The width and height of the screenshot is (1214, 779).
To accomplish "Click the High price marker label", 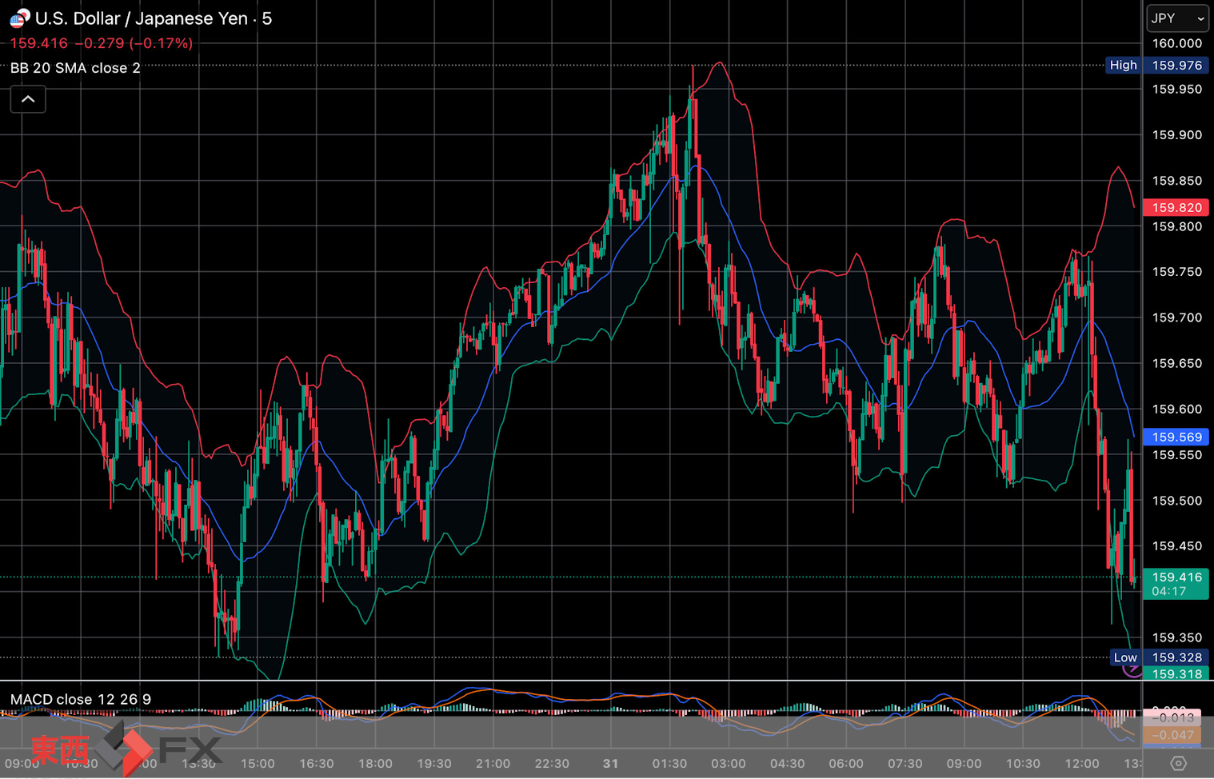I will 1123,66.
